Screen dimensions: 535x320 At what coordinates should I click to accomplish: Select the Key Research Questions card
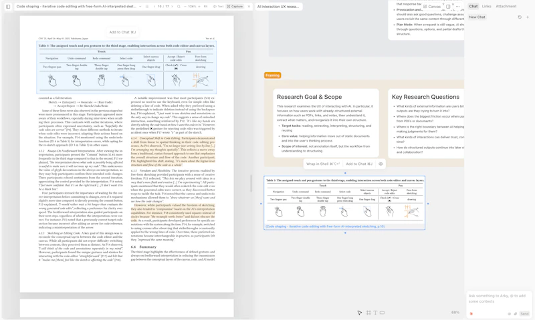pos(426,123)
